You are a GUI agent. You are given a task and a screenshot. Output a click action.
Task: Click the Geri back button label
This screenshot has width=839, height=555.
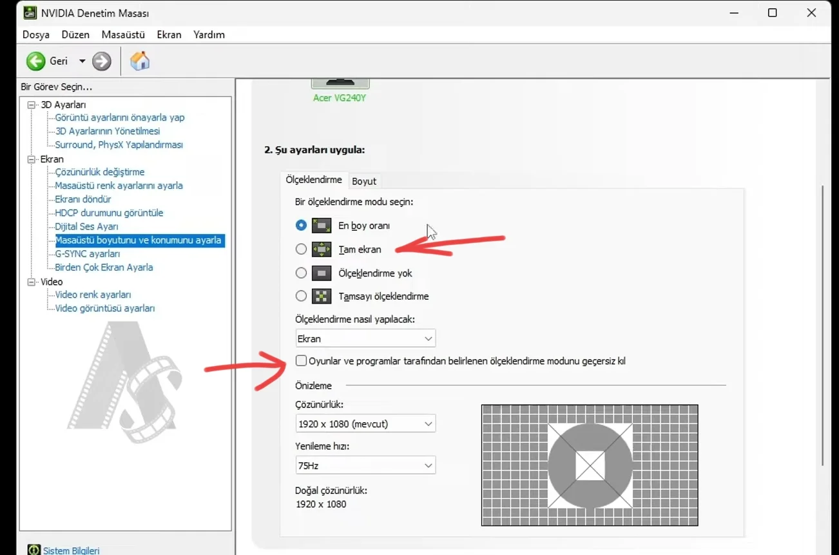pos(59,61)
